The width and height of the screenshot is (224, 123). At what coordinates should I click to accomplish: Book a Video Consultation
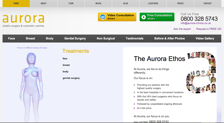coord(117,17)
